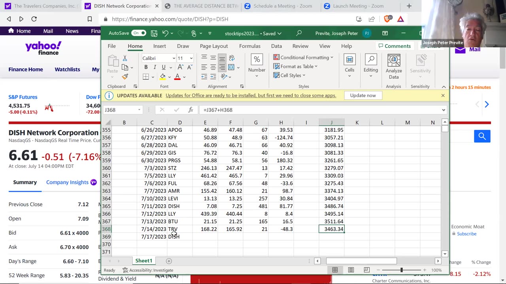Toggle Align Left
The height and width of the screenshot is (284, 506).
click(x=204, y=67)
